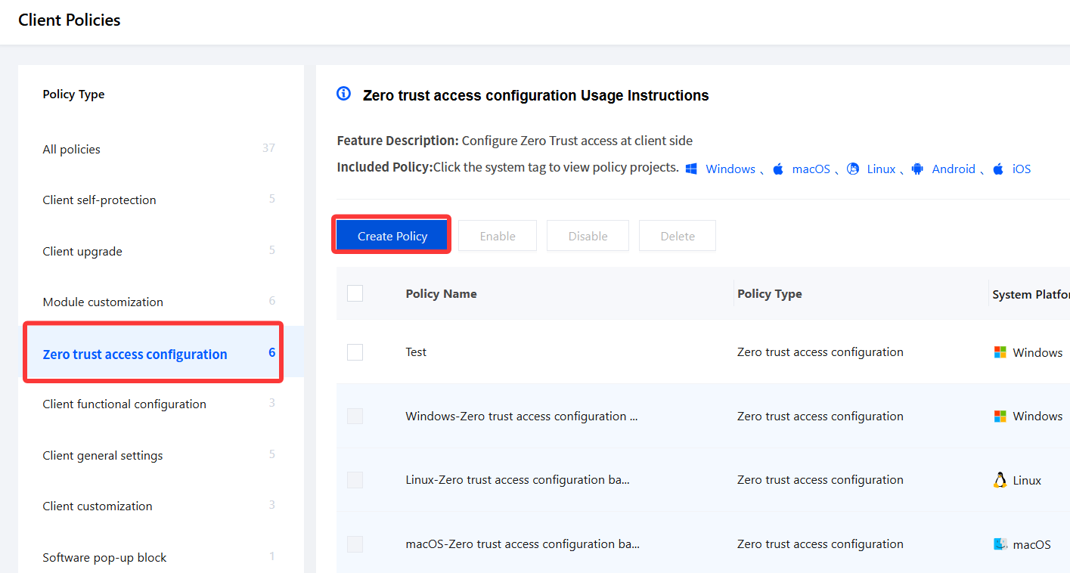
Task: Click the Create Policy button
Action: [x=392, y=236]
